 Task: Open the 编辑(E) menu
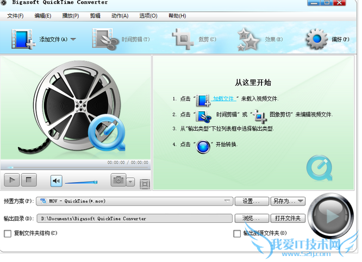[x=43, y=16]
